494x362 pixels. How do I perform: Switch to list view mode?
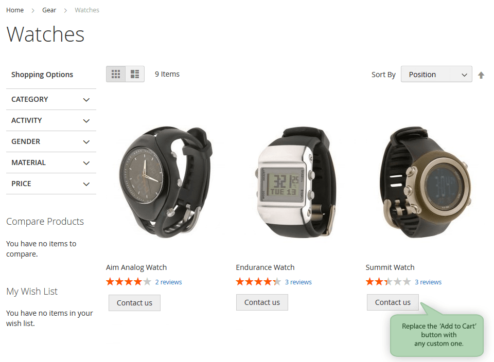tap(135, 74)
